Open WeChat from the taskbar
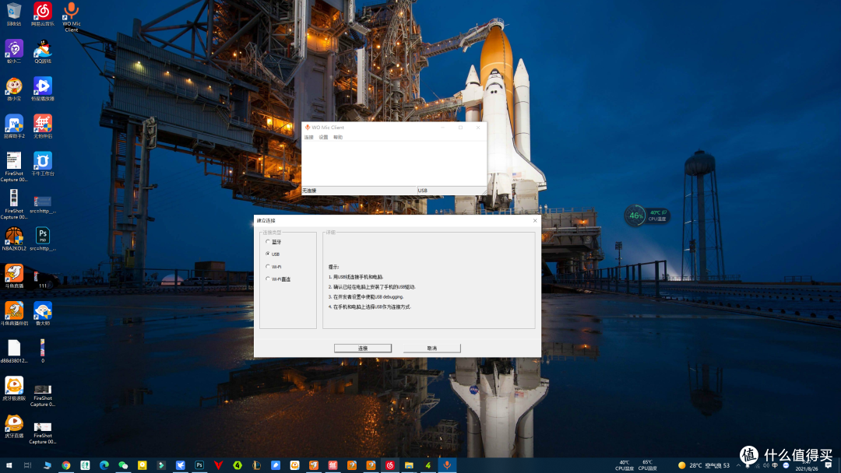The height and width of the screenshot is (473, 841). click(x=123, y=465)
